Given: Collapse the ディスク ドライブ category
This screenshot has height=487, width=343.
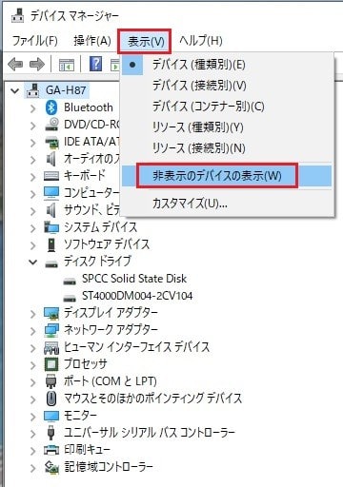Looking at the screenshot, I should tap(33, 263).
